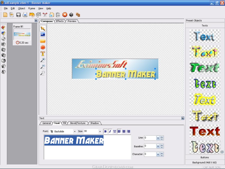Open the Baseline value dropdown arrow
This screenshot has width=225, height=169.
point(158,146)
